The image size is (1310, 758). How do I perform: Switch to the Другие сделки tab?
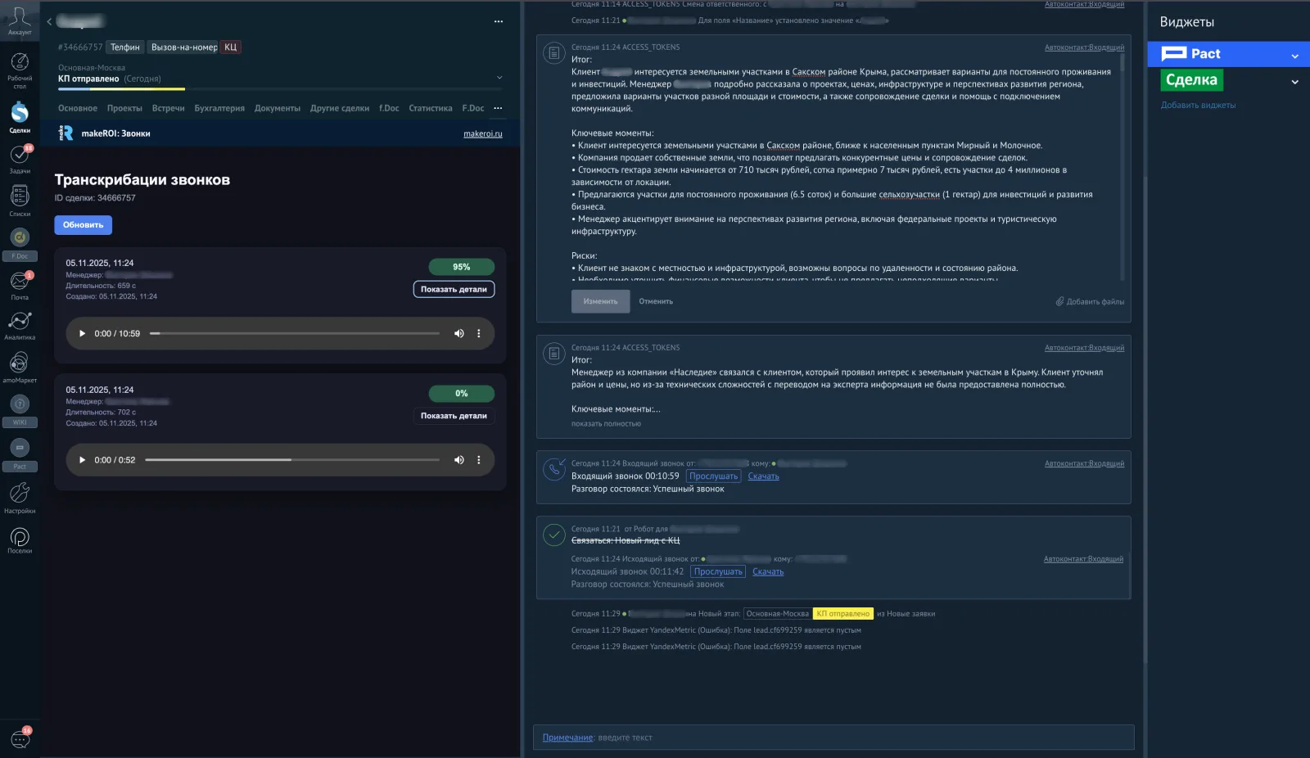[x=340, y=108]
